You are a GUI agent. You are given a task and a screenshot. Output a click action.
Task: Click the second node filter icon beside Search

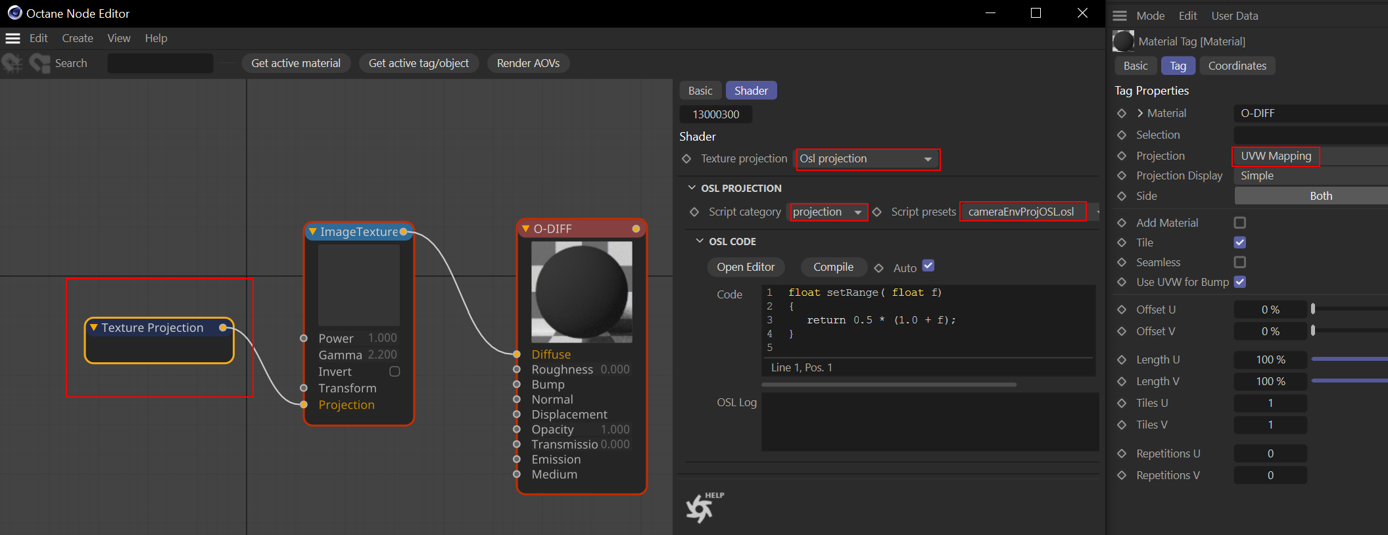pyautogui.click(x=39, y=63)
